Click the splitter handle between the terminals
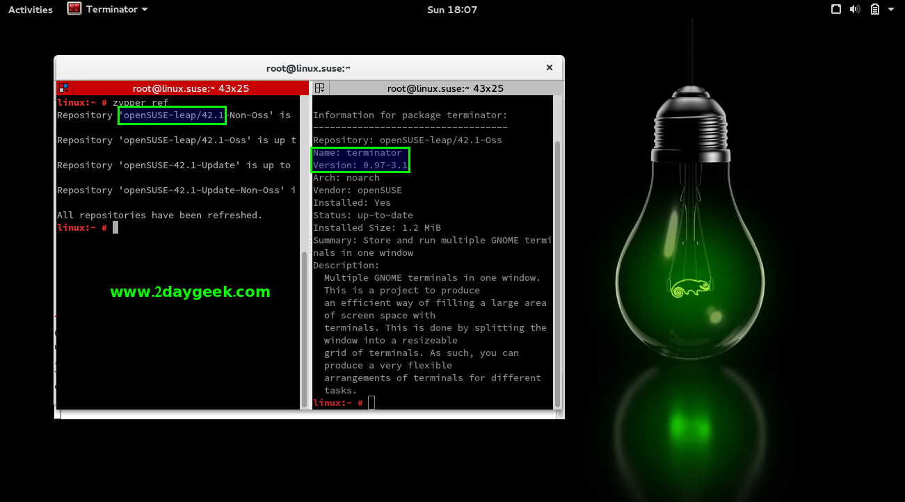Image resolution: width=905 pixels, height=502 pixels. 310,243
